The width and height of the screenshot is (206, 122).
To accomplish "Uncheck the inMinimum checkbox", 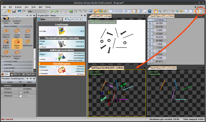I will point(20,92).
